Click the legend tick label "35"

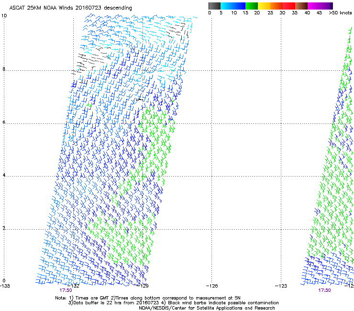pyautogui.click(x=295, y=13)
